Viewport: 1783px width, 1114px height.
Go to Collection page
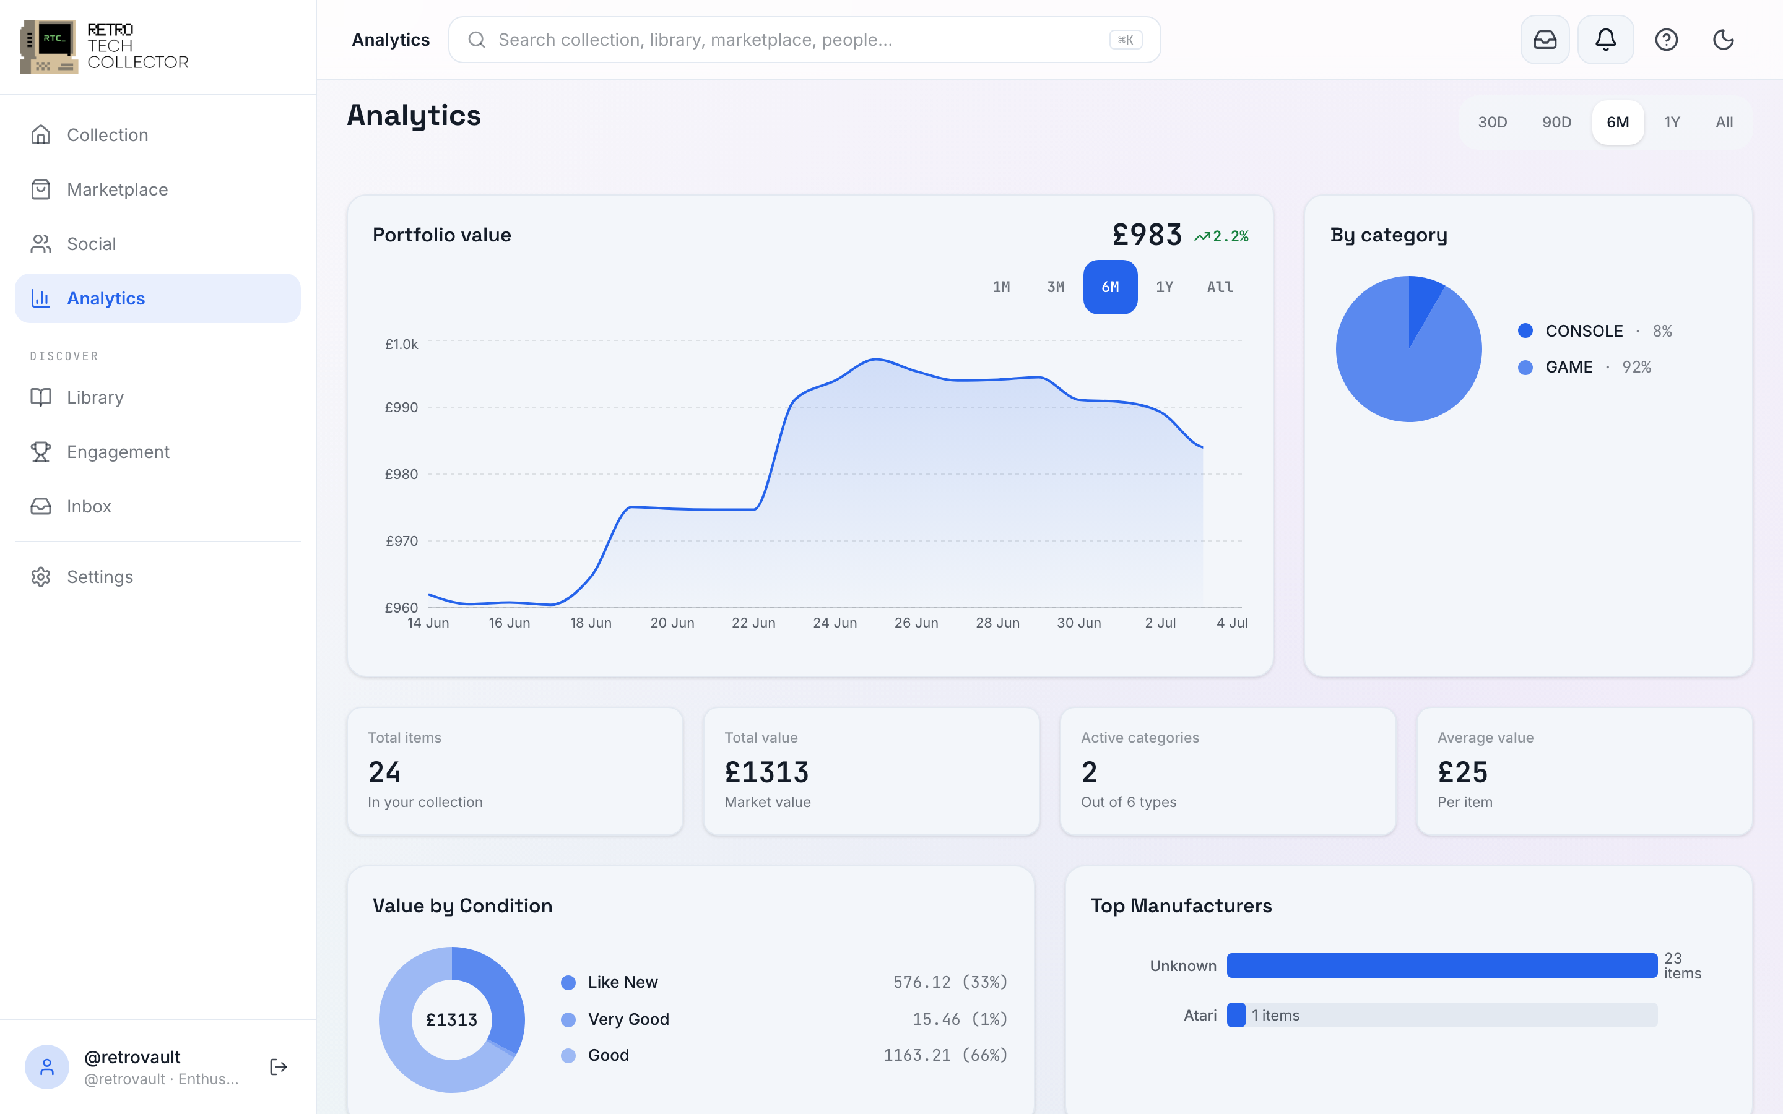pyautogui.click(x=158, y=135)
